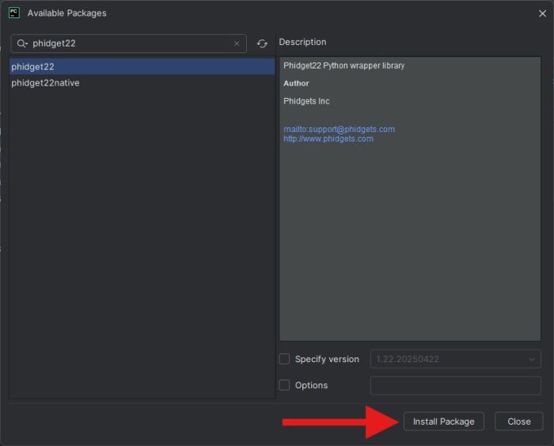Click the search magnifier history icon
The width and height of the screenshot is (554, 446).
pos(22,43)
